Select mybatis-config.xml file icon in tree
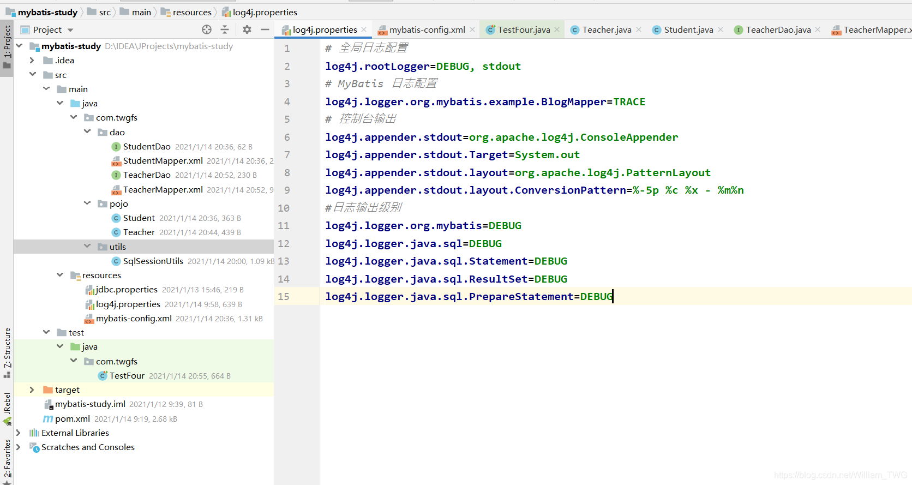 (89, 319)
